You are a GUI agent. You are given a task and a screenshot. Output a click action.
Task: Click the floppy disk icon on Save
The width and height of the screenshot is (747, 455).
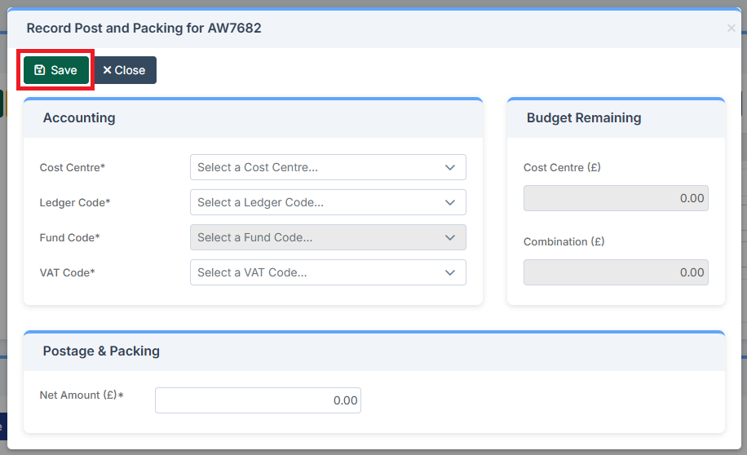click(x=40, y=70)
